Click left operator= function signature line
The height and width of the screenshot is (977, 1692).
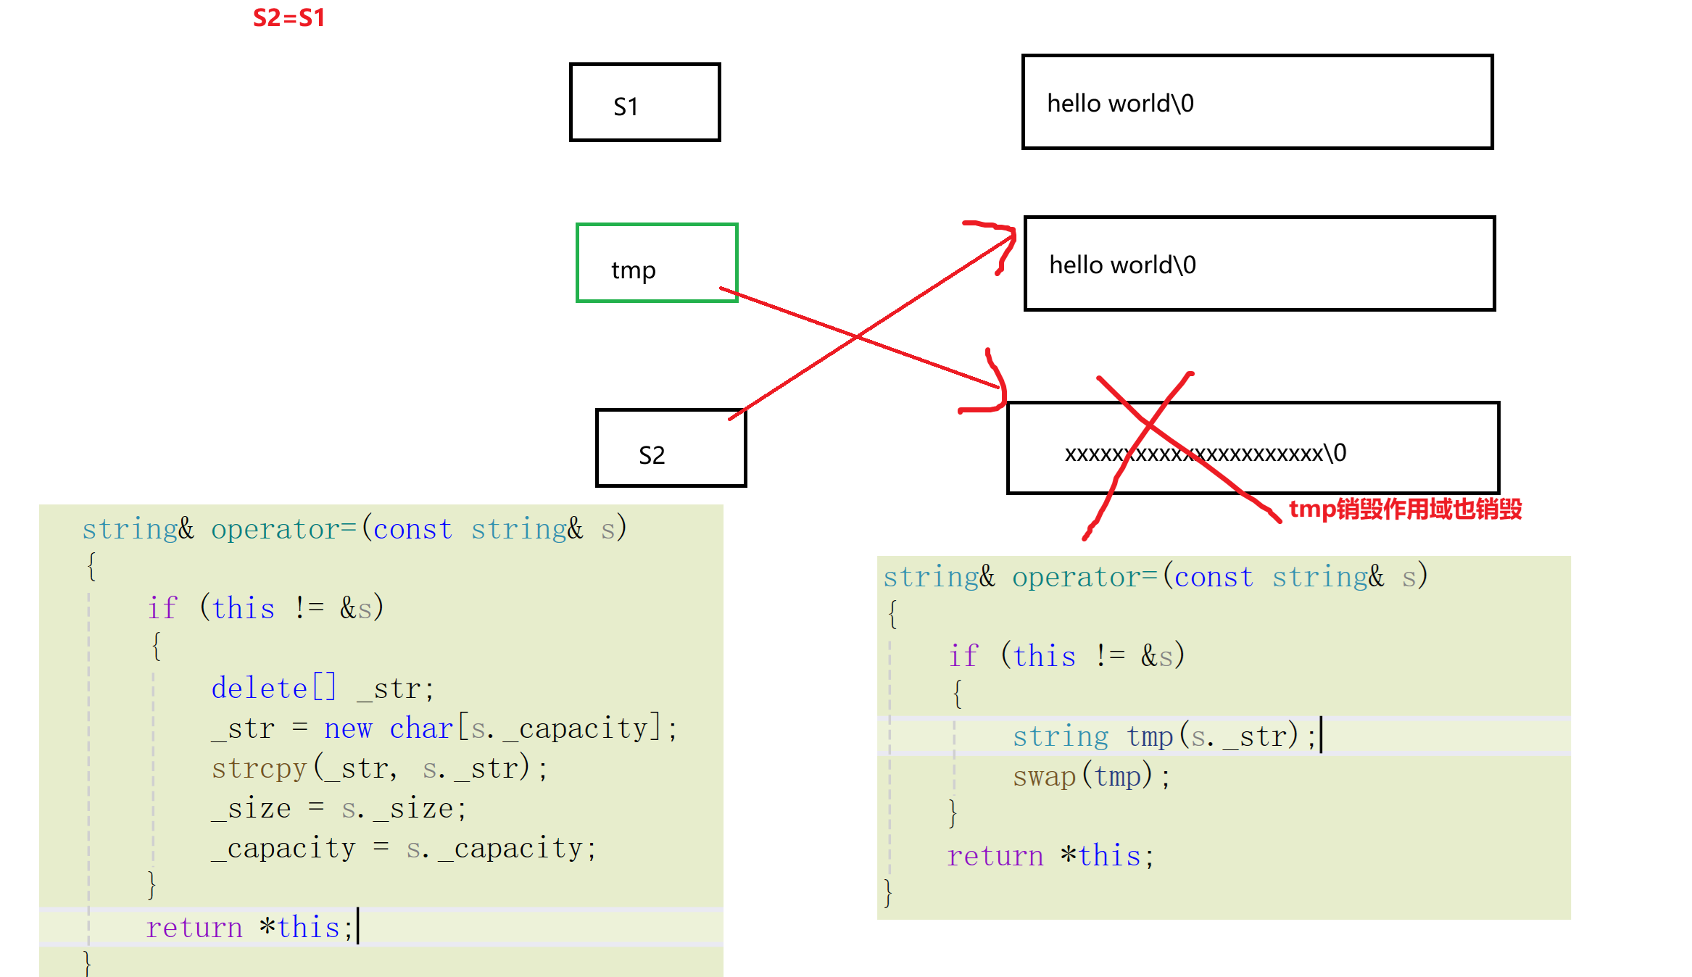coord(354,528)
